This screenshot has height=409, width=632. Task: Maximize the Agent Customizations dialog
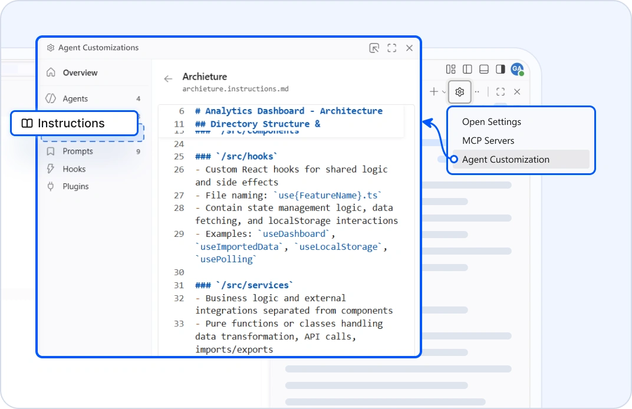[392, 48]
